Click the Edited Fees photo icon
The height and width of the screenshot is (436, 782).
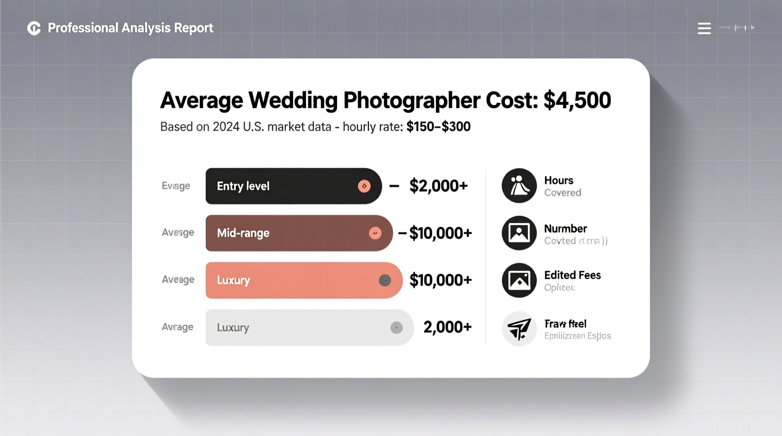tap(518, 280)
